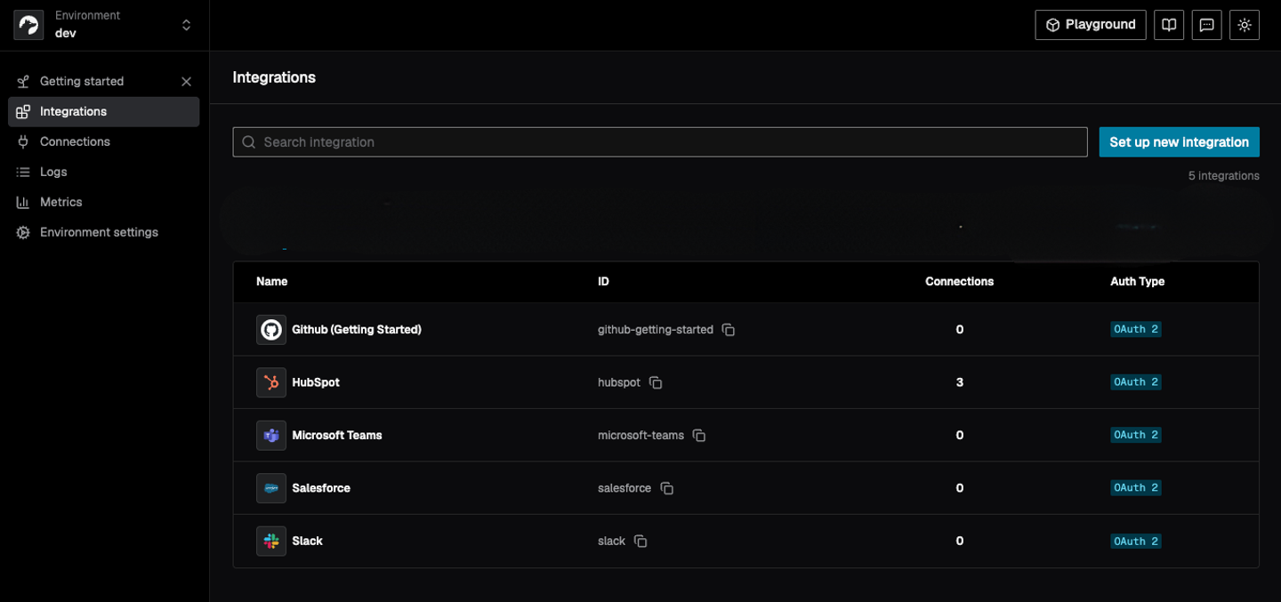
Task: Click the Slack logo icon
Action: [271, 542]
